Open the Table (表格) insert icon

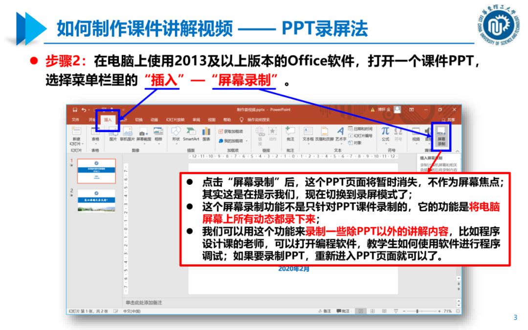click(x=95, y=132)
